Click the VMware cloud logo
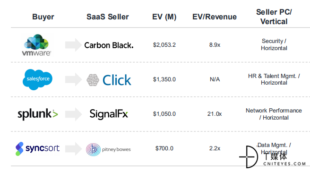 36,45
